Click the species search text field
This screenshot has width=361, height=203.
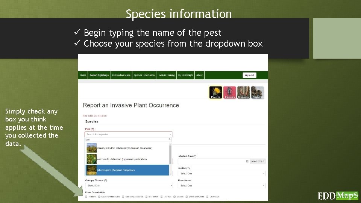click(129, 139)
